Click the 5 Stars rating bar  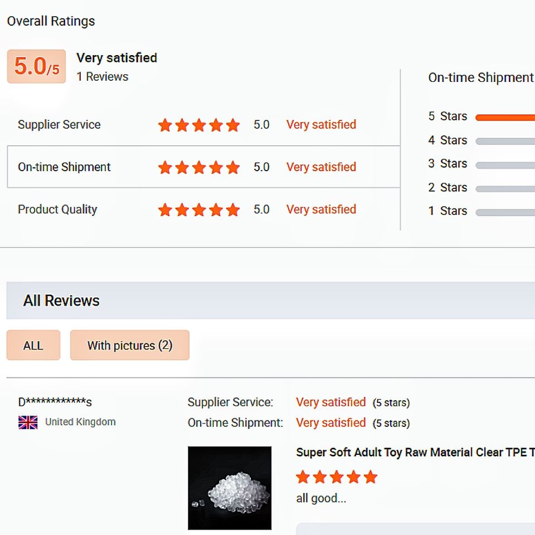click(x=505, y=117)
